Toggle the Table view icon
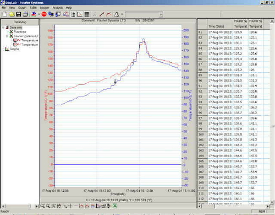 (87, 14)
